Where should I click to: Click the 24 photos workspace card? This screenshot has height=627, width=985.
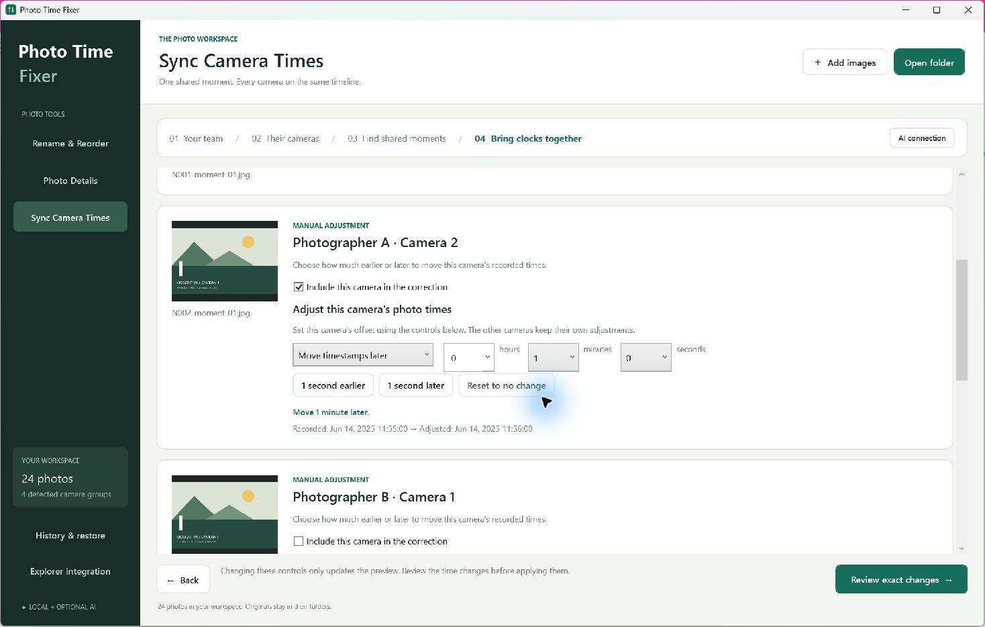tap(70, 477)
